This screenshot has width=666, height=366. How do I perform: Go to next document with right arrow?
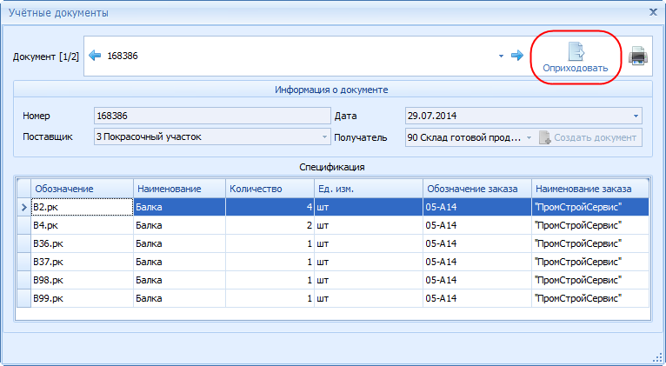point(516,56)
